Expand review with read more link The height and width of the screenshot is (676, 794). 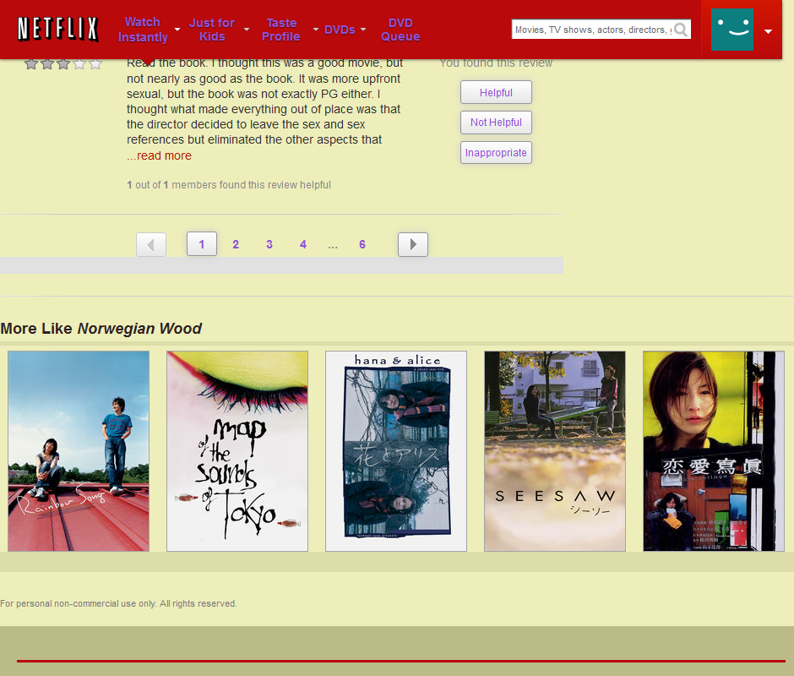click(x=164, y=155)
